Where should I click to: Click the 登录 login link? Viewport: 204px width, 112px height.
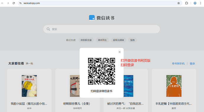(x=192, y=63)
